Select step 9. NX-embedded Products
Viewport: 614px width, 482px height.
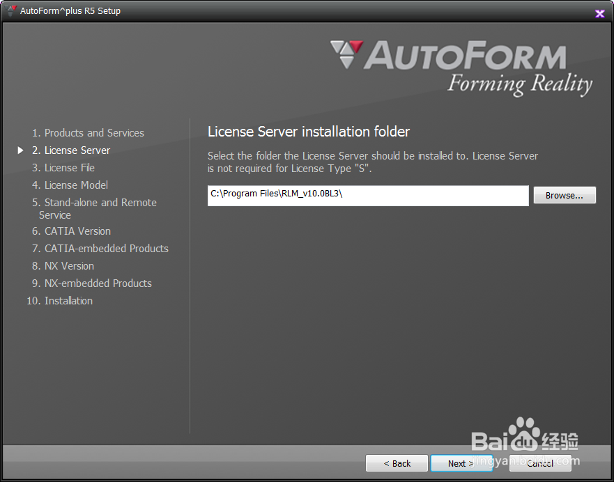[x=92, y=283]
